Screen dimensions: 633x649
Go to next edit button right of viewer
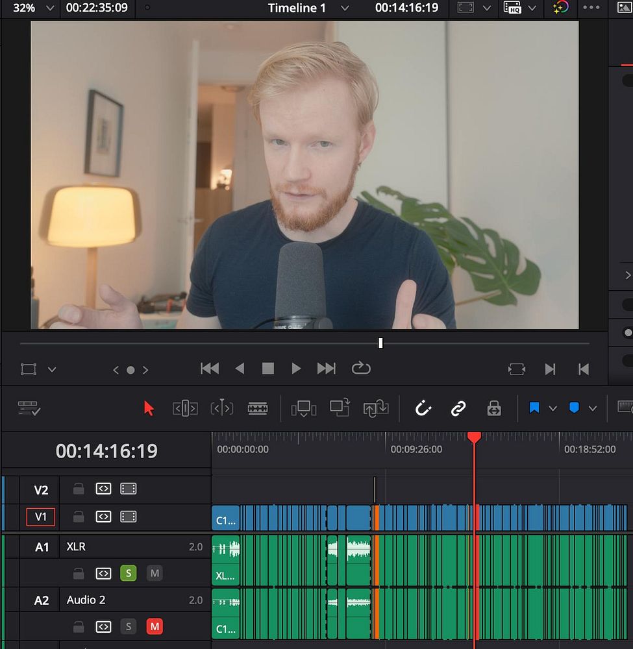tap(550, 369)
